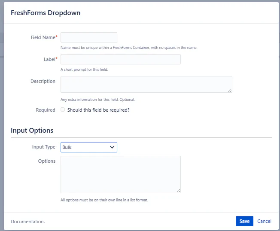Click the Label text input box
Screen dimensions: 280x231
click(121, 59)
